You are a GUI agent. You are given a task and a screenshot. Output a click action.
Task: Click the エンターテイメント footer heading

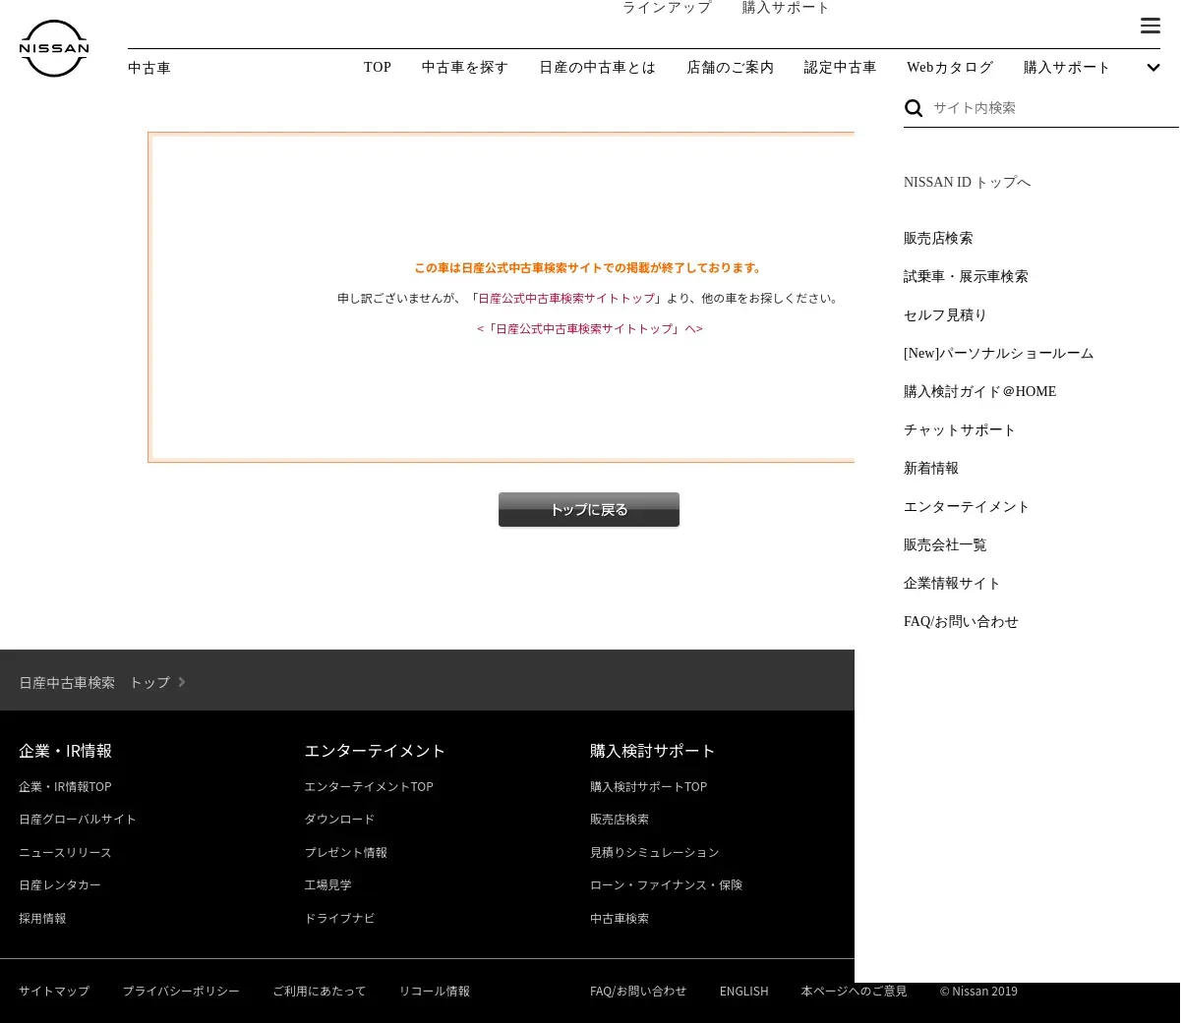tap(375, 751)
